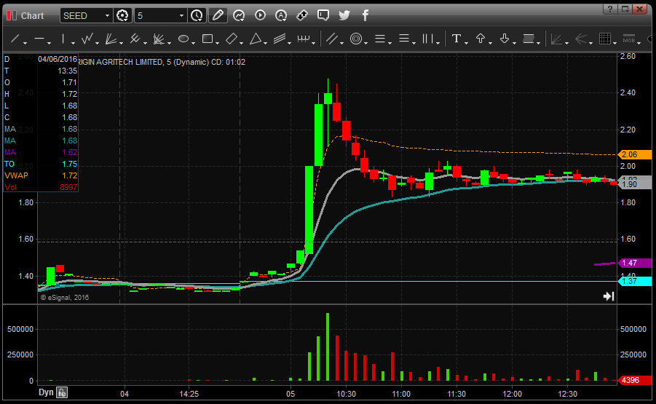Open the chart settings gear icon

(122, 15)
